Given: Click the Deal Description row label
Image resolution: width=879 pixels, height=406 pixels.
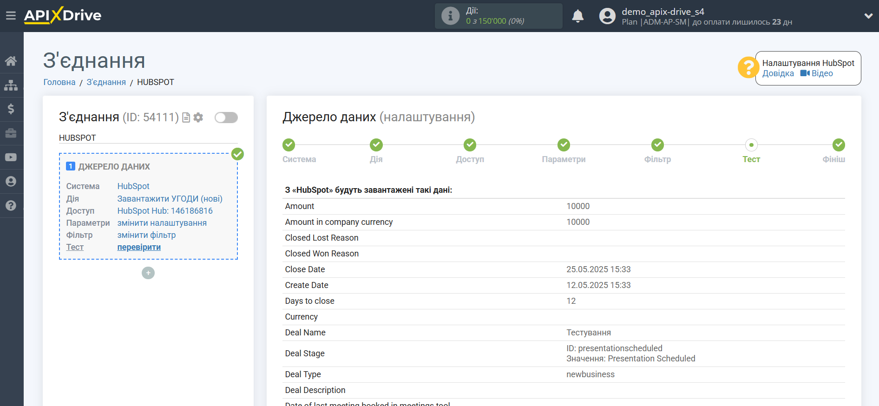Looking at the screenshot, I should 315,390.
